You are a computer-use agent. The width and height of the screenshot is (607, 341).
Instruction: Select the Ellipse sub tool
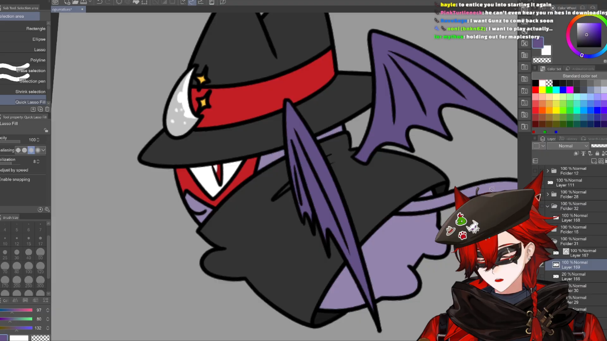[24, 39]
